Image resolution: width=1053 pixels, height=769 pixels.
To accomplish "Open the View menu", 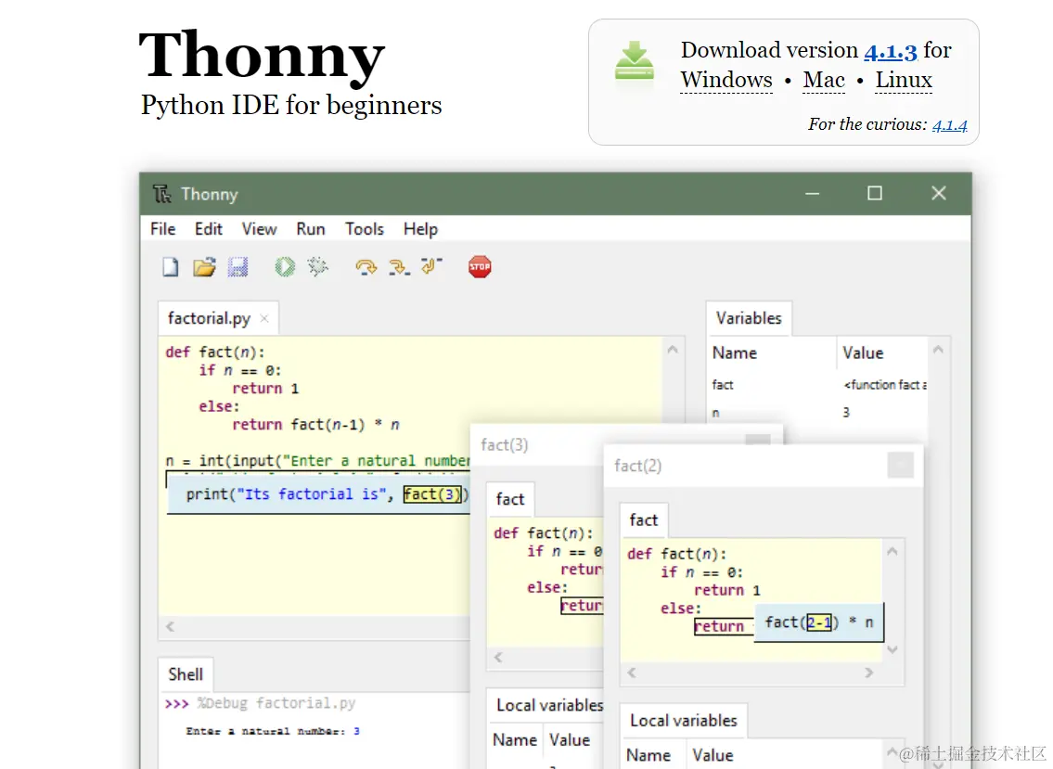I will pos(259,229).
